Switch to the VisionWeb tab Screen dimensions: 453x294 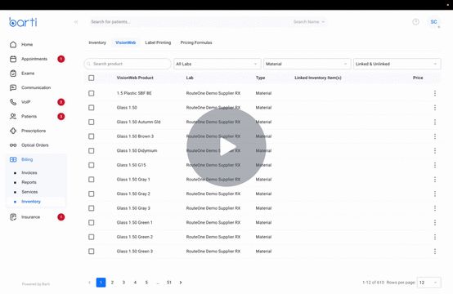tap(126, 42)
